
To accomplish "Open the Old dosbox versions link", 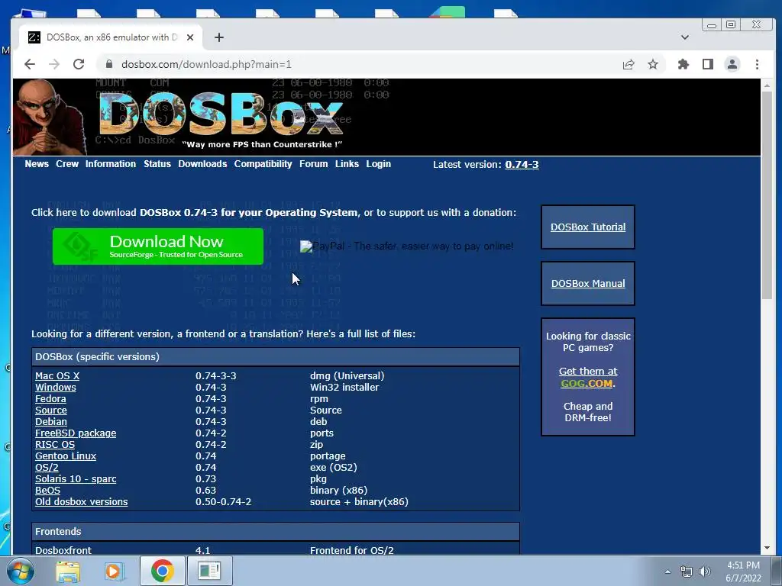I will [x=81, y=502].
